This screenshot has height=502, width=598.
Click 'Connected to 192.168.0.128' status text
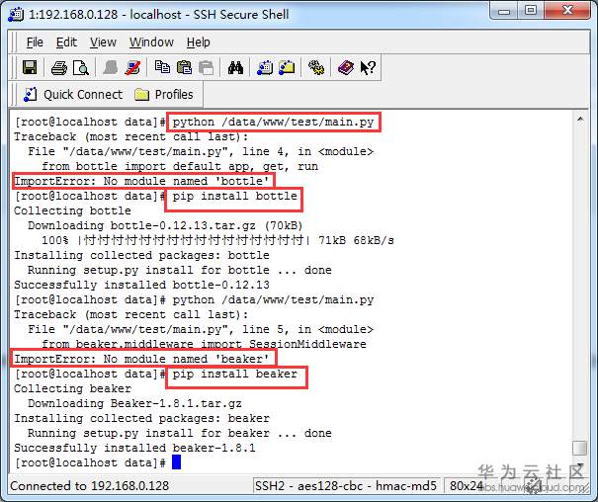pos(90,485)
